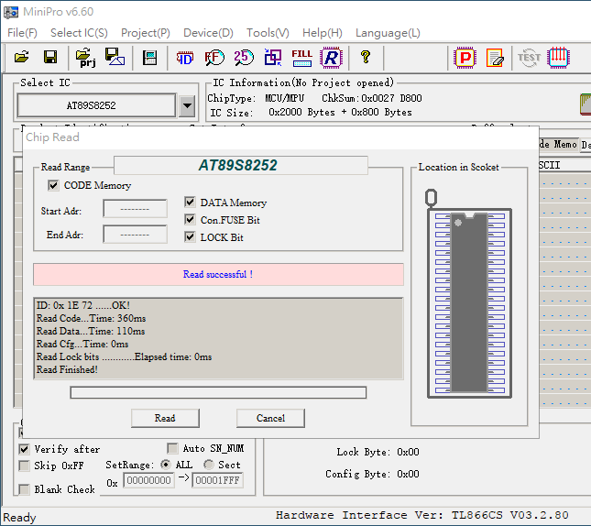Click the question mark help icon
Viewport: 591px width, 526px height.
pos(366,58)
